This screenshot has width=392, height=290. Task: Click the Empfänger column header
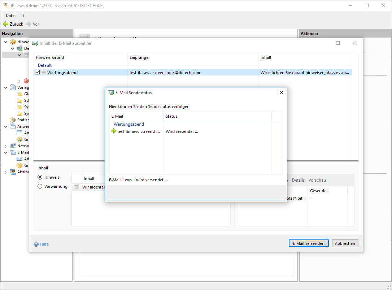140,57
